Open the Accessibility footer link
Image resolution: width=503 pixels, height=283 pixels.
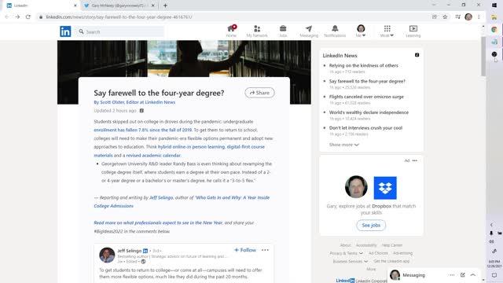coord(366,245)
